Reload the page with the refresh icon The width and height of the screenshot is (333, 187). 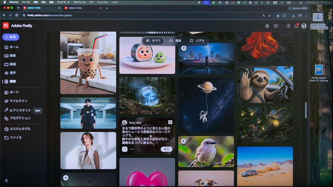coord(17,15)
